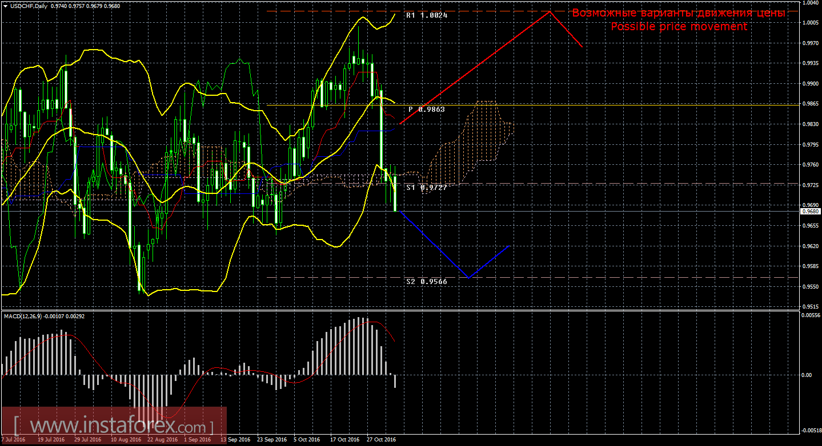Click the MACD zero level 0.00 label
The height and width of the screenshot is (446, 822).
[x=806, y=375]
